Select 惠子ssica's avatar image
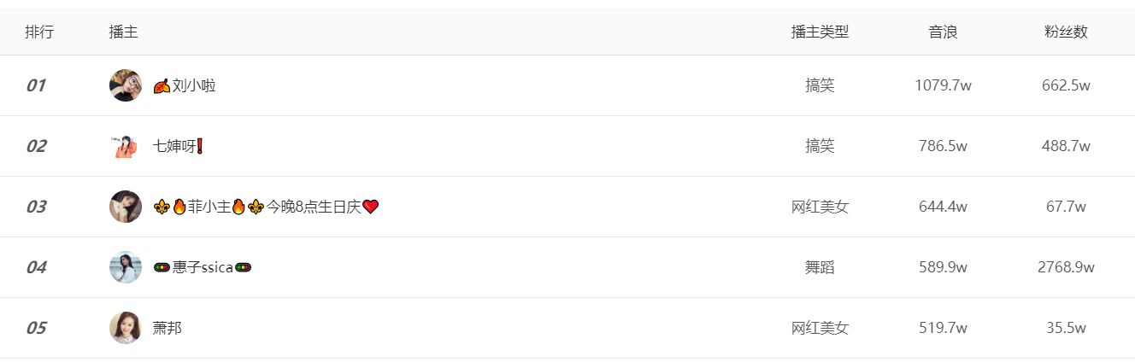Image resolution: width=1135 pixels, height=362 pixels. (x=126, y=267)
